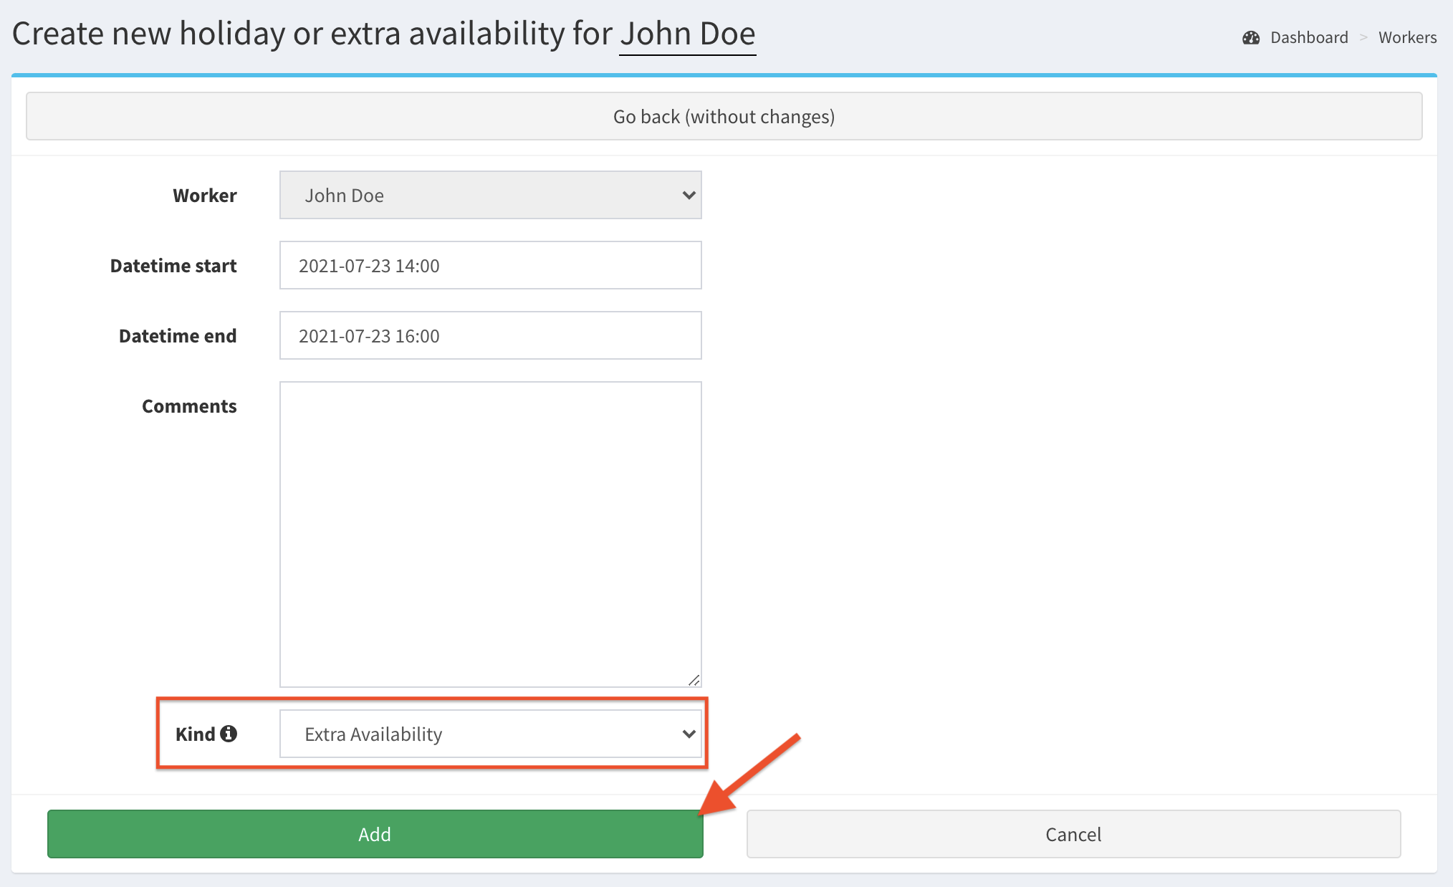Click the Worker field label
The image size is (1453, 887).
204,196
